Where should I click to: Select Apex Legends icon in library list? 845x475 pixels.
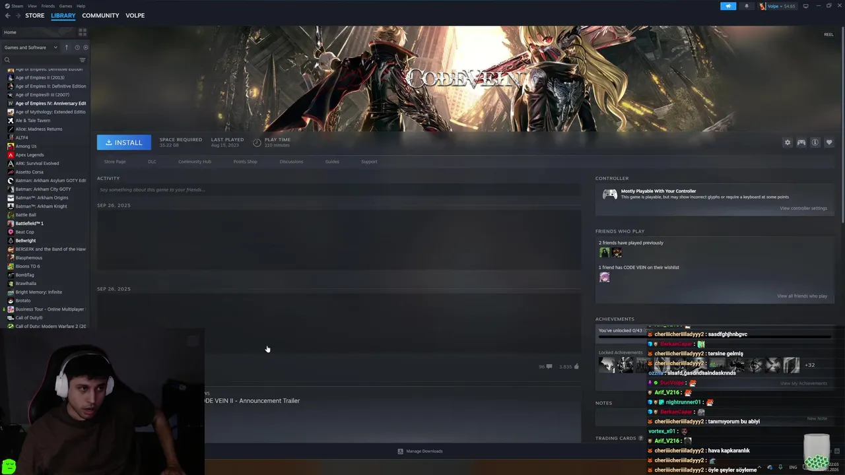(11, 155)
